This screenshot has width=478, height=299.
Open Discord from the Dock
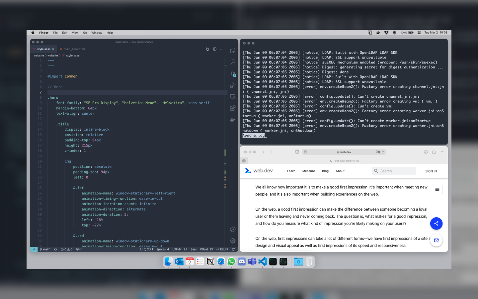(x=242, y=262)
